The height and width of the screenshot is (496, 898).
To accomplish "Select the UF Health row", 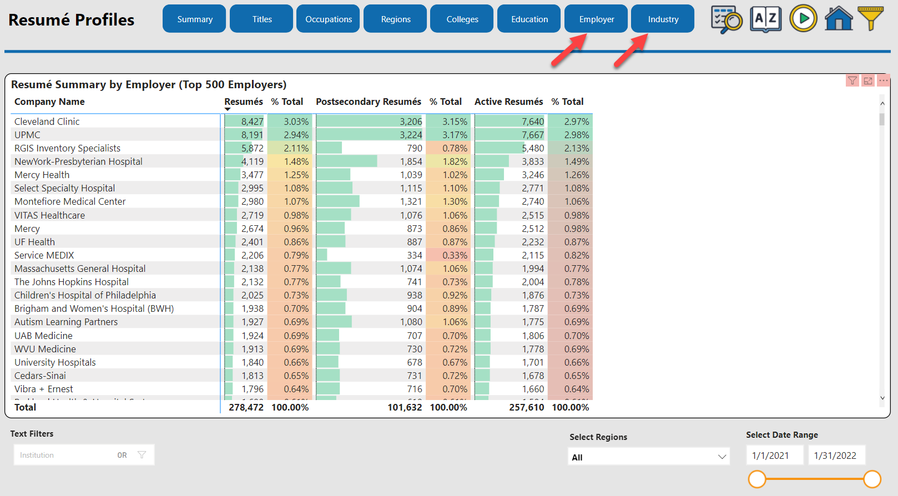I will pos(302,242).
